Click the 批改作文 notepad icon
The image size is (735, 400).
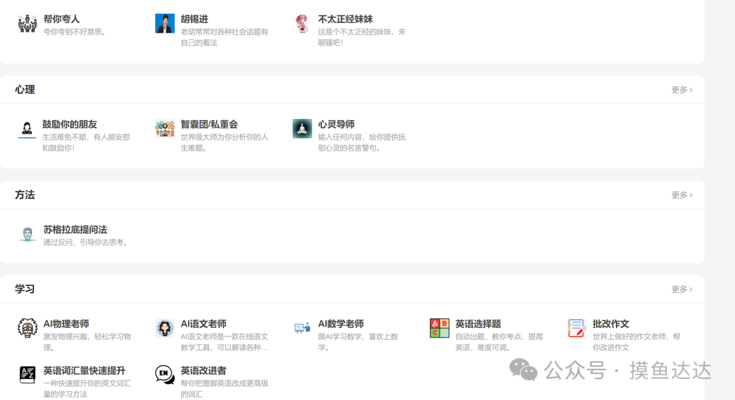pos(576,328)
